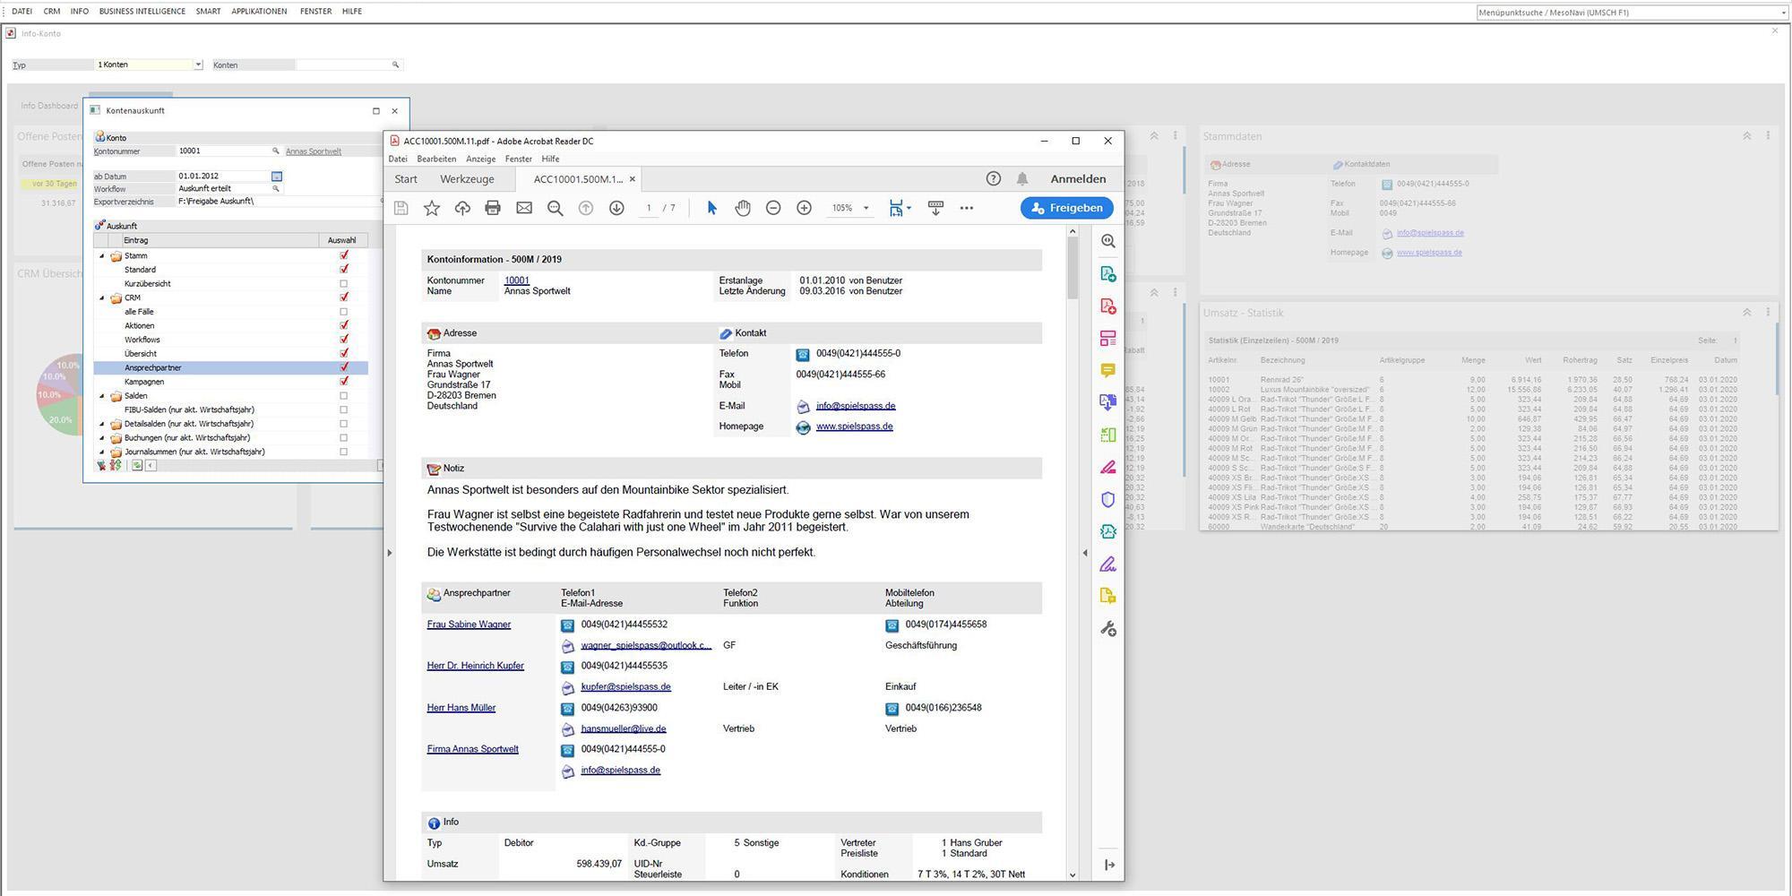The height and width of the screenshot is (896, 1792).
Task: Open Acrobat help question mark icon
Action: pos(994,178)
